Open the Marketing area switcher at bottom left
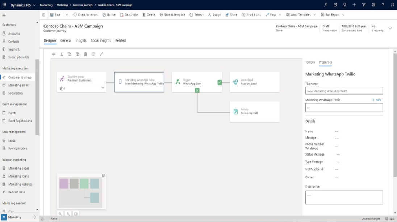Viewport: 397px width, 222px height. click(19, 217)
